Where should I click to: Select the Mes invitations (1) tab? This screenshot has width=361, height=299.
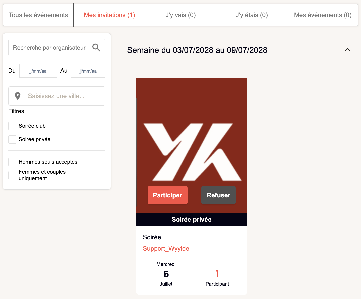pyautogui.click(x=109, y=15)
